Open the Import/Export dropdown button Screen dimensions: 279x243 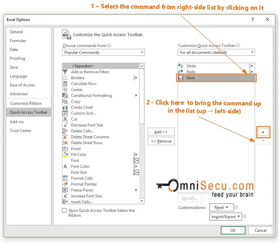coord(226,217)
